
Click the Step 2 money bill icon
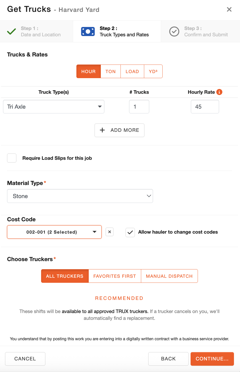88,32
